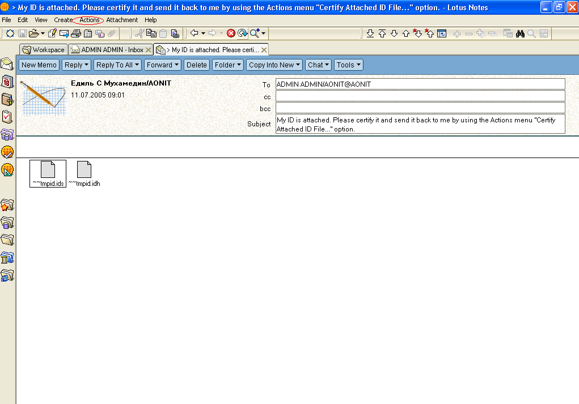Open the File menu
The width and height of the screenshot is (579, 404).
6,20
